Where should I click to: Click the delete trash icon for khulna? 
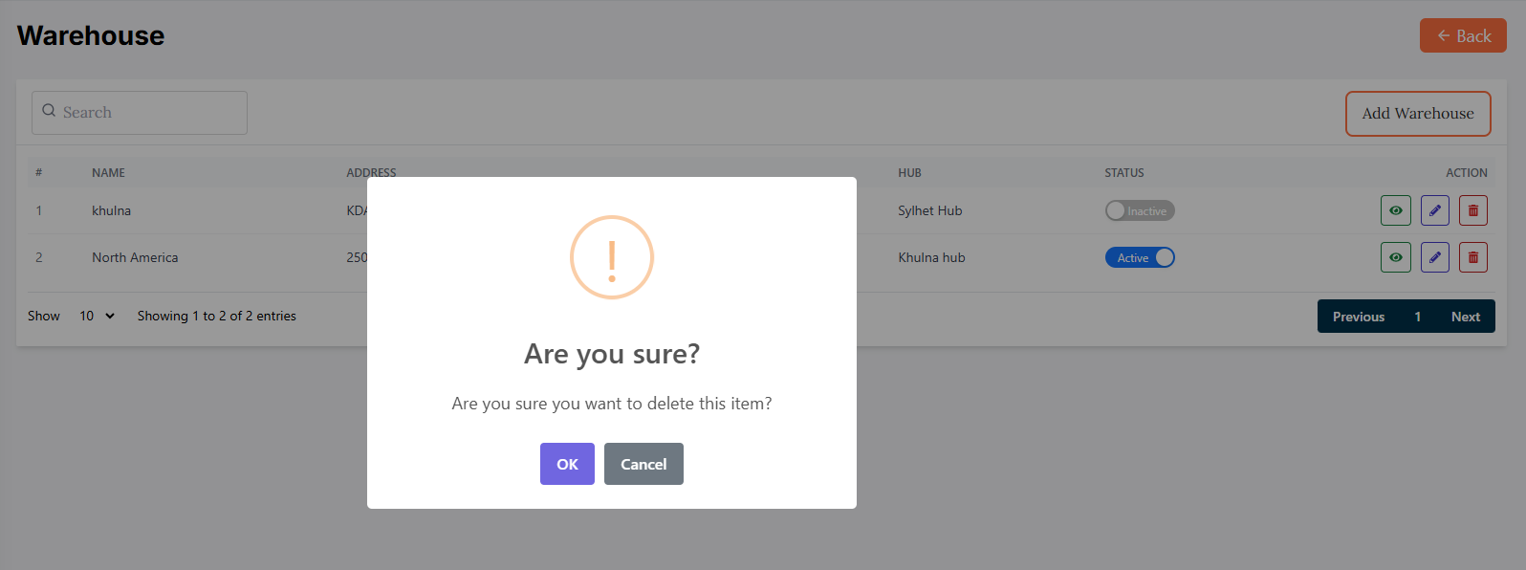[x=1472, y=210]
